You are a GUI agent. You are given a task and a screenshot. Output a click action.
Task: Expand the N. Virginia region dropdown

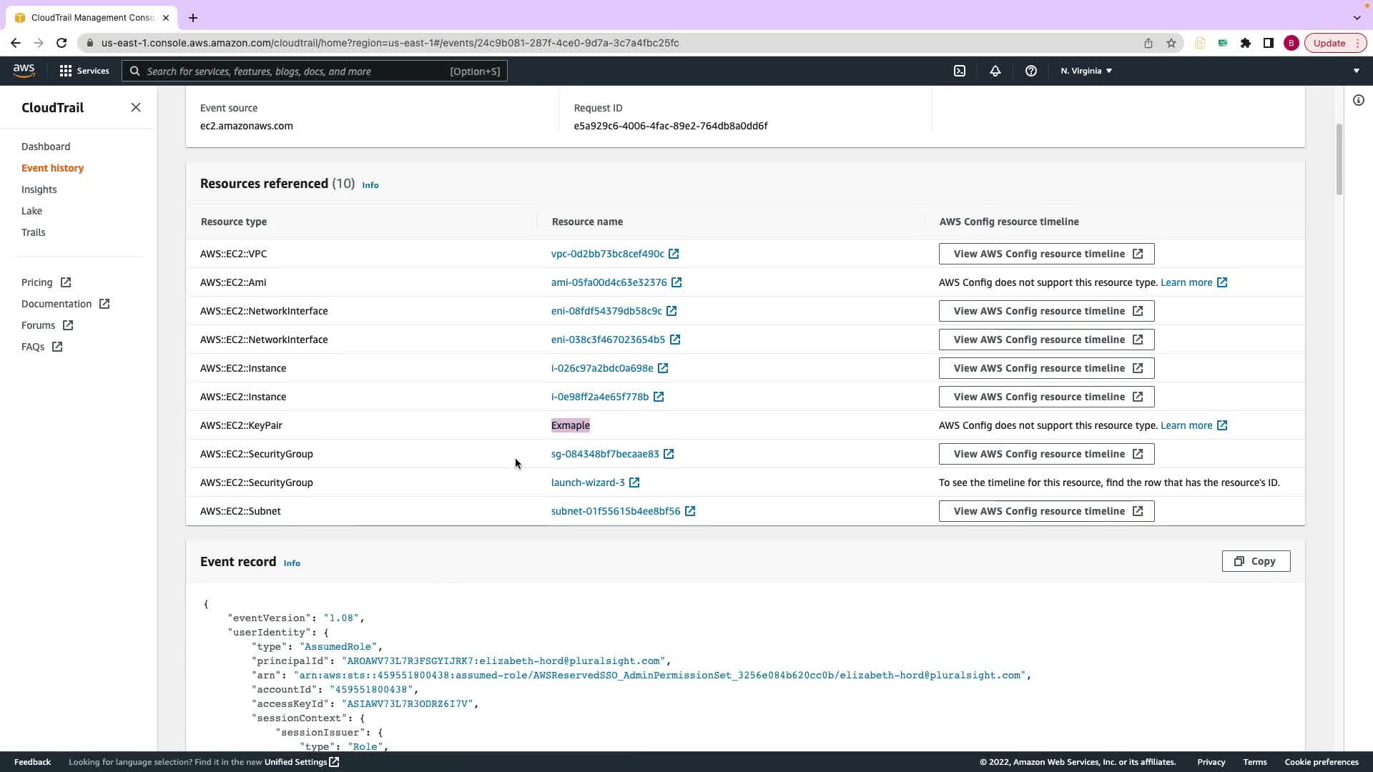click(x=1086, y=71)
